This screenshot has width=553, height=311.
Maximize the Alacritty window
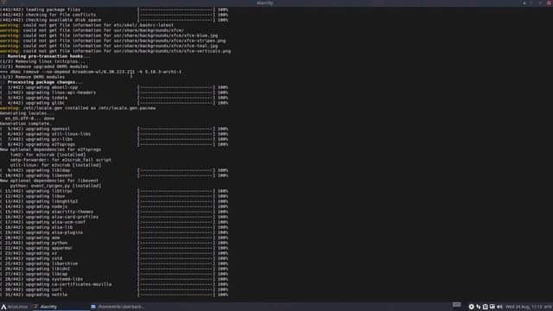click(x=540, y=3)
